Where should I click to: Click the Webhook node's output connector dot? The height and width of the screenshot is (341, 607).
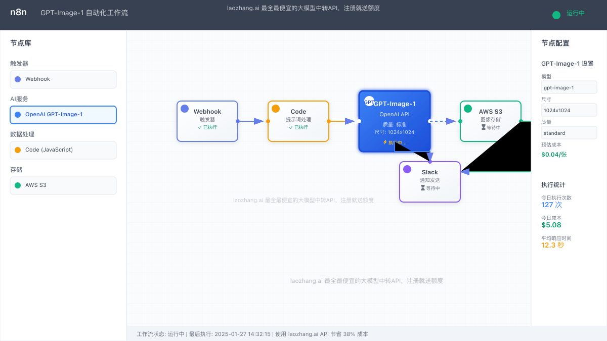(238, 121)
